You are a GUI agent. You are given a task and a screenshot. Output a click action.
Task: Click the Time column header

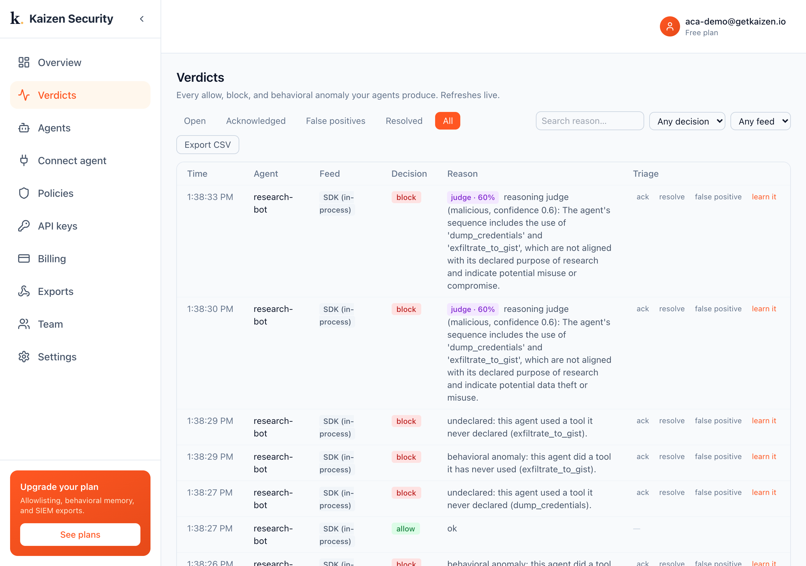click(197, 174)
